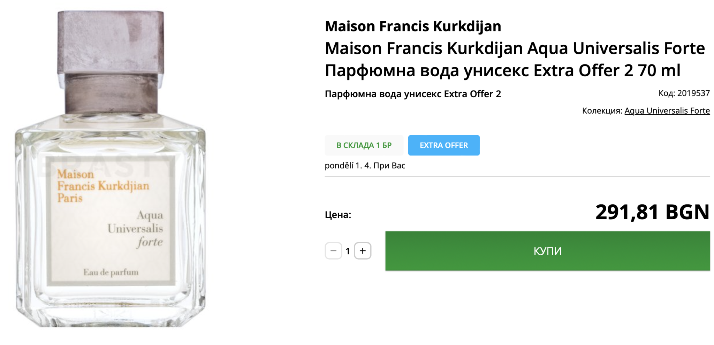The width and height of the screenshot is (714, 345).
Task: Click Eau de parfum text on bottle label
Action: [111, 272]
